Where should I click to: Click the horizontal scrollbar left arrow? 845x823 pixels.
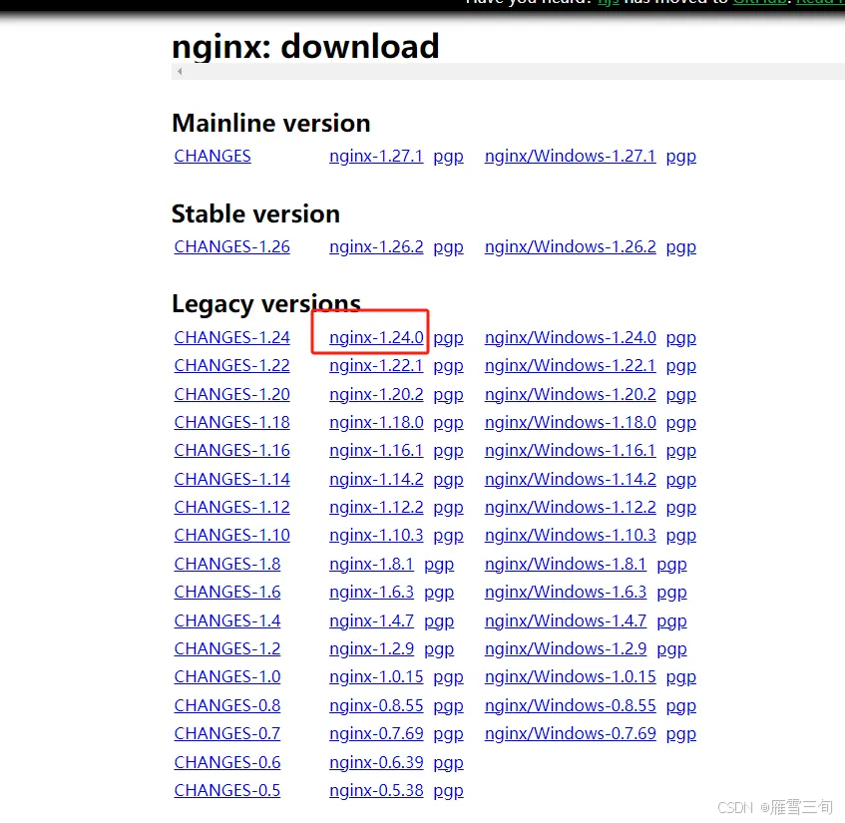pos(180,71)
